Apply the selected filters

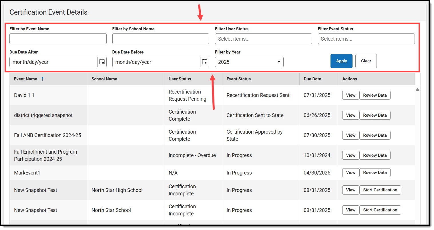[341, 61]
